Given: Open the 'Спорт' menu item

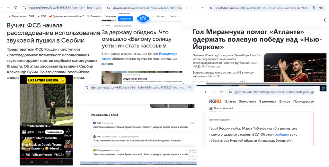Looking at the screenshot, I should coord(174,16).
